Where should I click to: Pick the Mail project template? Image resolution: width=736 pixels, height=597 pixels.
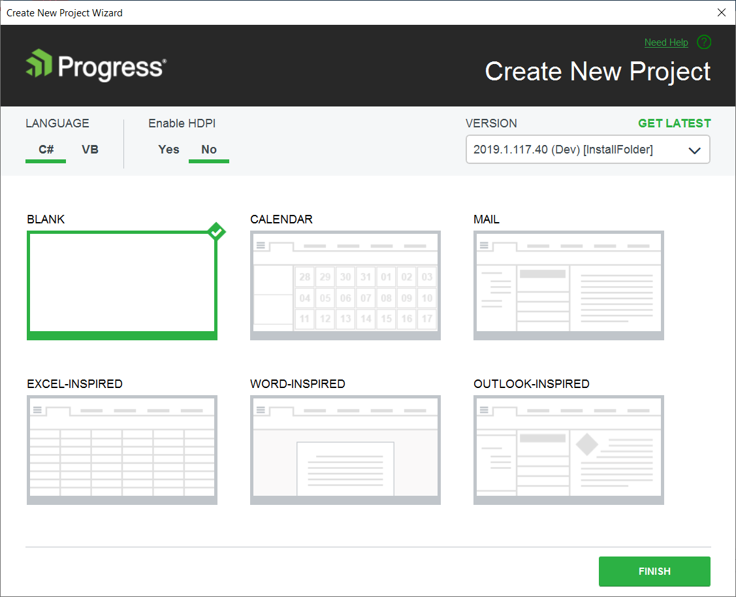tap(569, 285)
